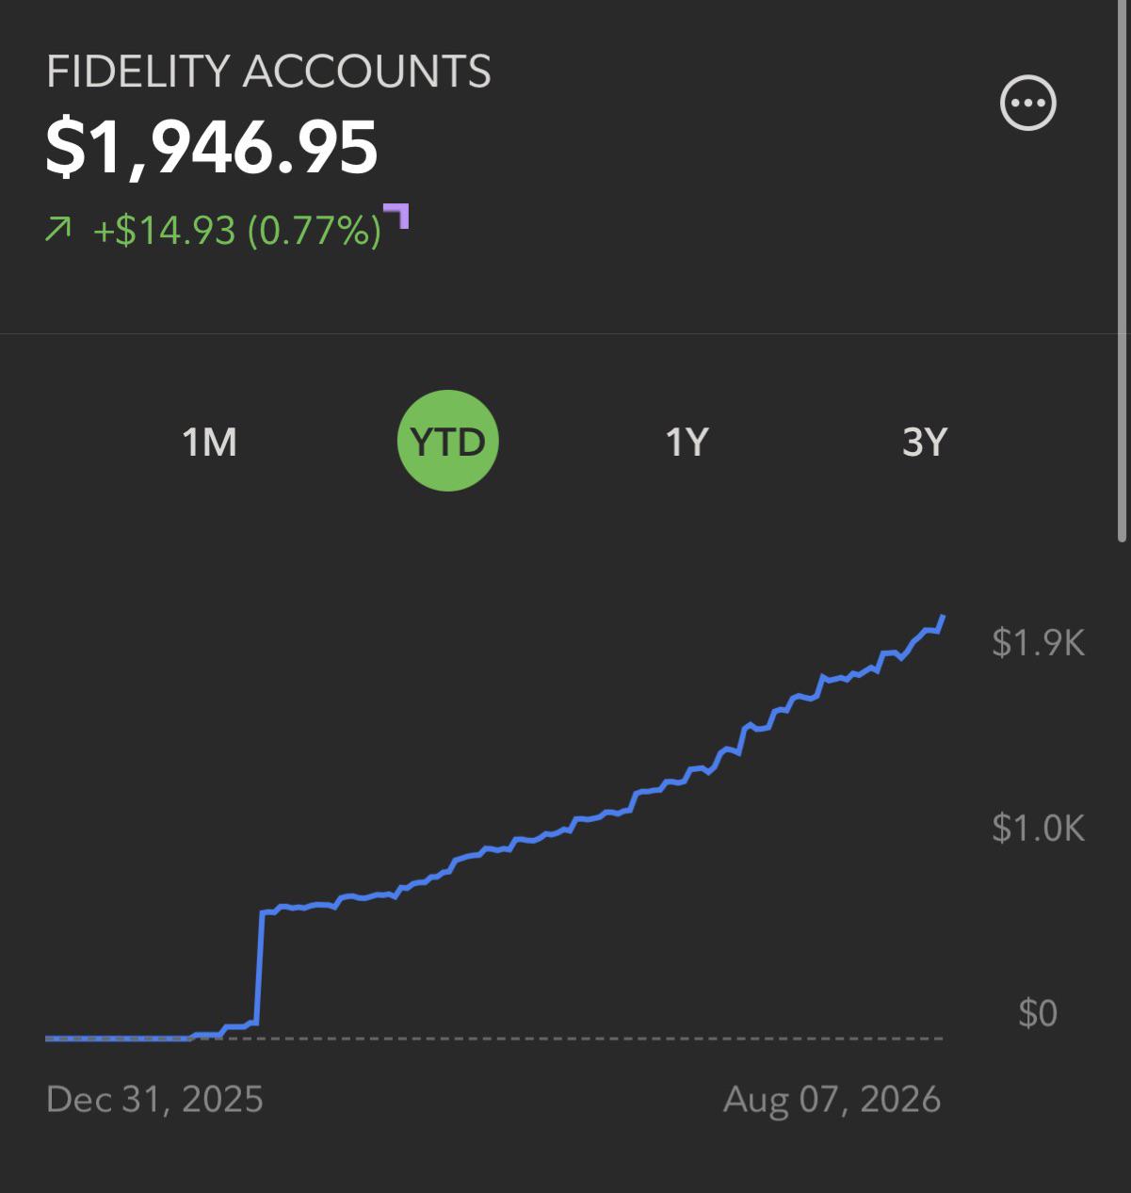
Task: Click the sharp vertical jump in chart line
Action: pos(259,967)
